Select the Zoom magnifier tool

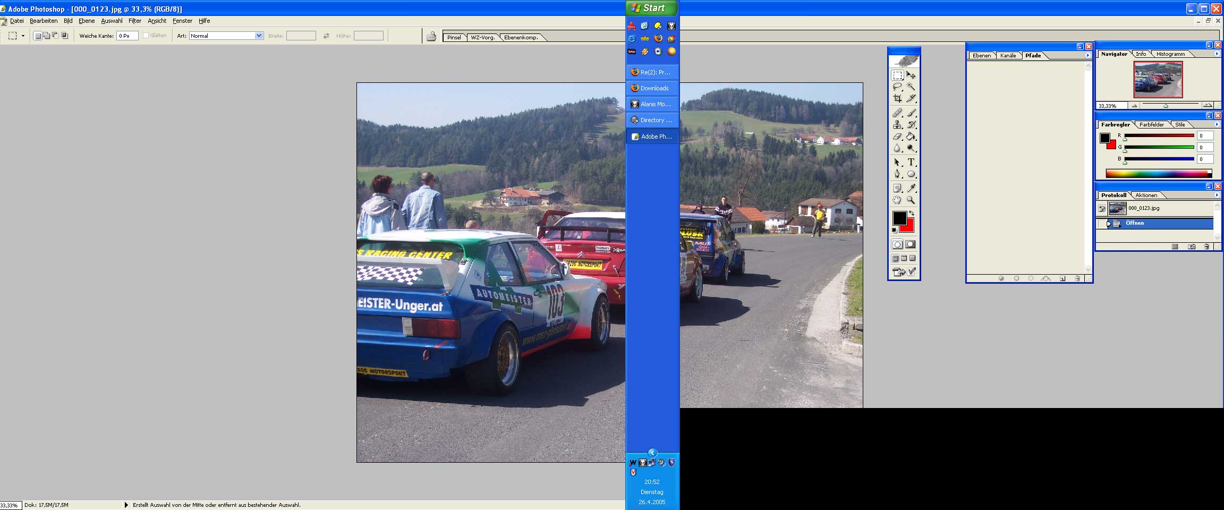pos(911,200)
